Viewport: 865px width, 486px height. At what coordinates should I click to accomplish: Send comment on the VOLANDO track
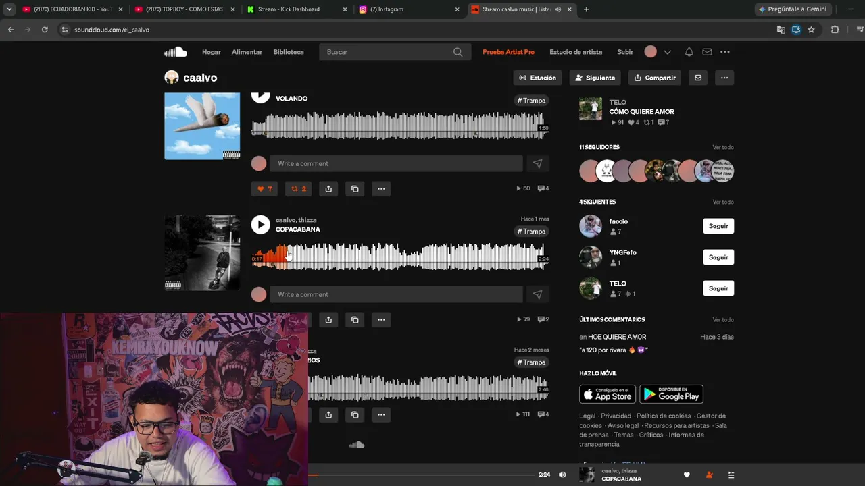click(537, 163)
